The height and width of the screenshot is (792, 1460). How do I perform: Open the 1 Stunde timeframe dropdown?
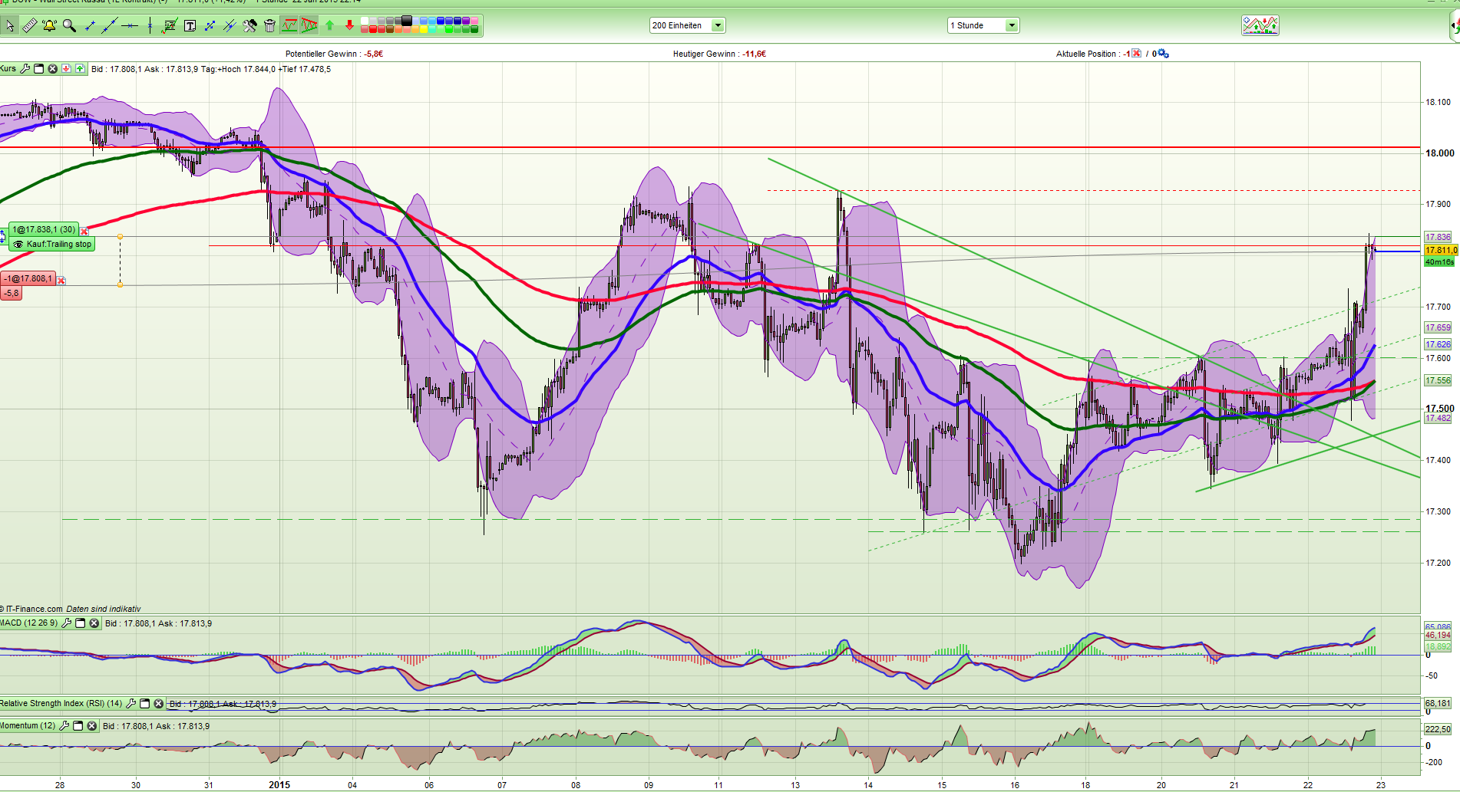[x=983, y=25]
